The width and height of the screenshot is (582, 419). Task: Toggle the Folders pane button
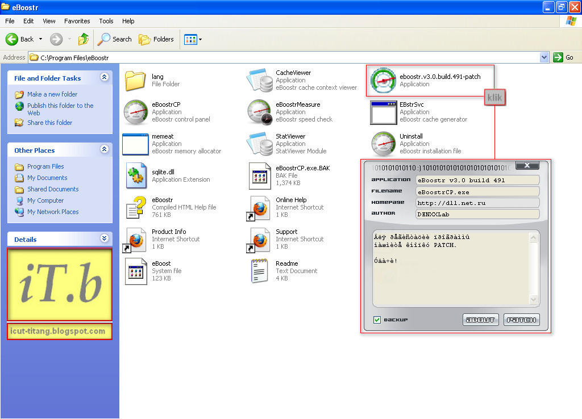click(156, 39)
